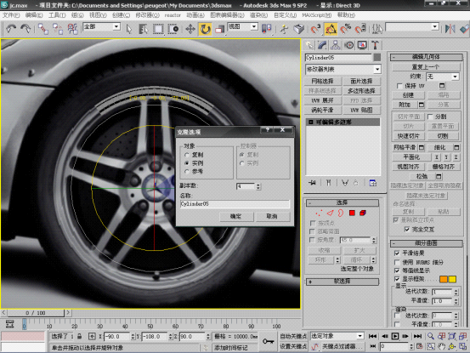This screenshot has height=353, width=470.
Task: Select 实例 radio in the 对象 group
Action: (187, 163)
